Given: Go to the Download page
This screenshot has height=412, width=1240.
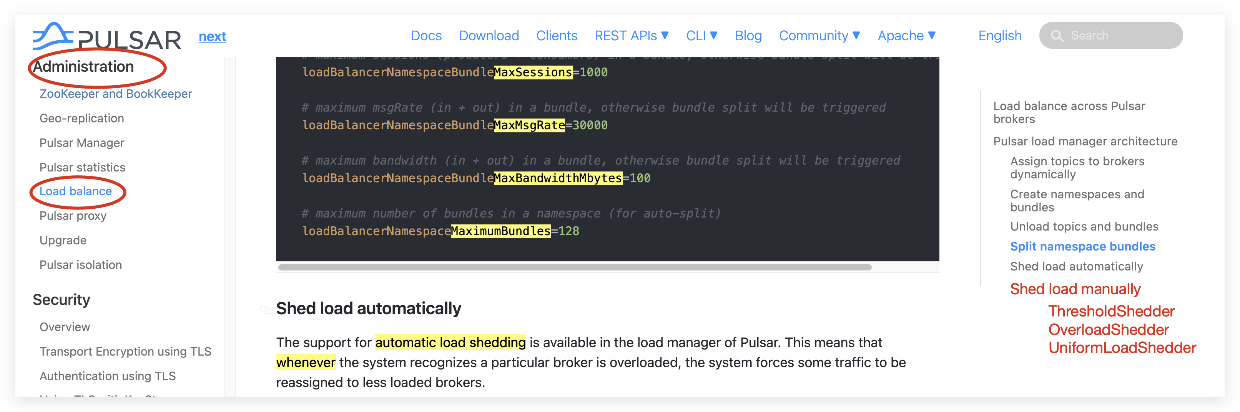Looking at the screenshot, I should click(489, 36).
